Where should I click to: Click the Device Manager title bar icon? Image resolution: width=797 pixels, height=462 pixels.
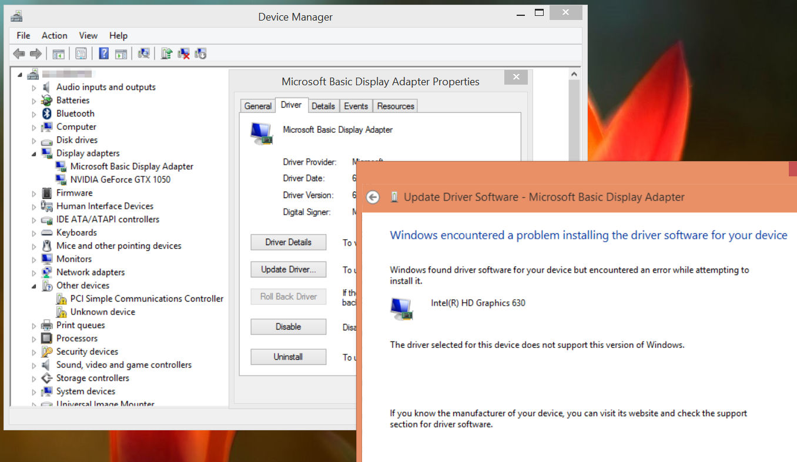point(17,16)
